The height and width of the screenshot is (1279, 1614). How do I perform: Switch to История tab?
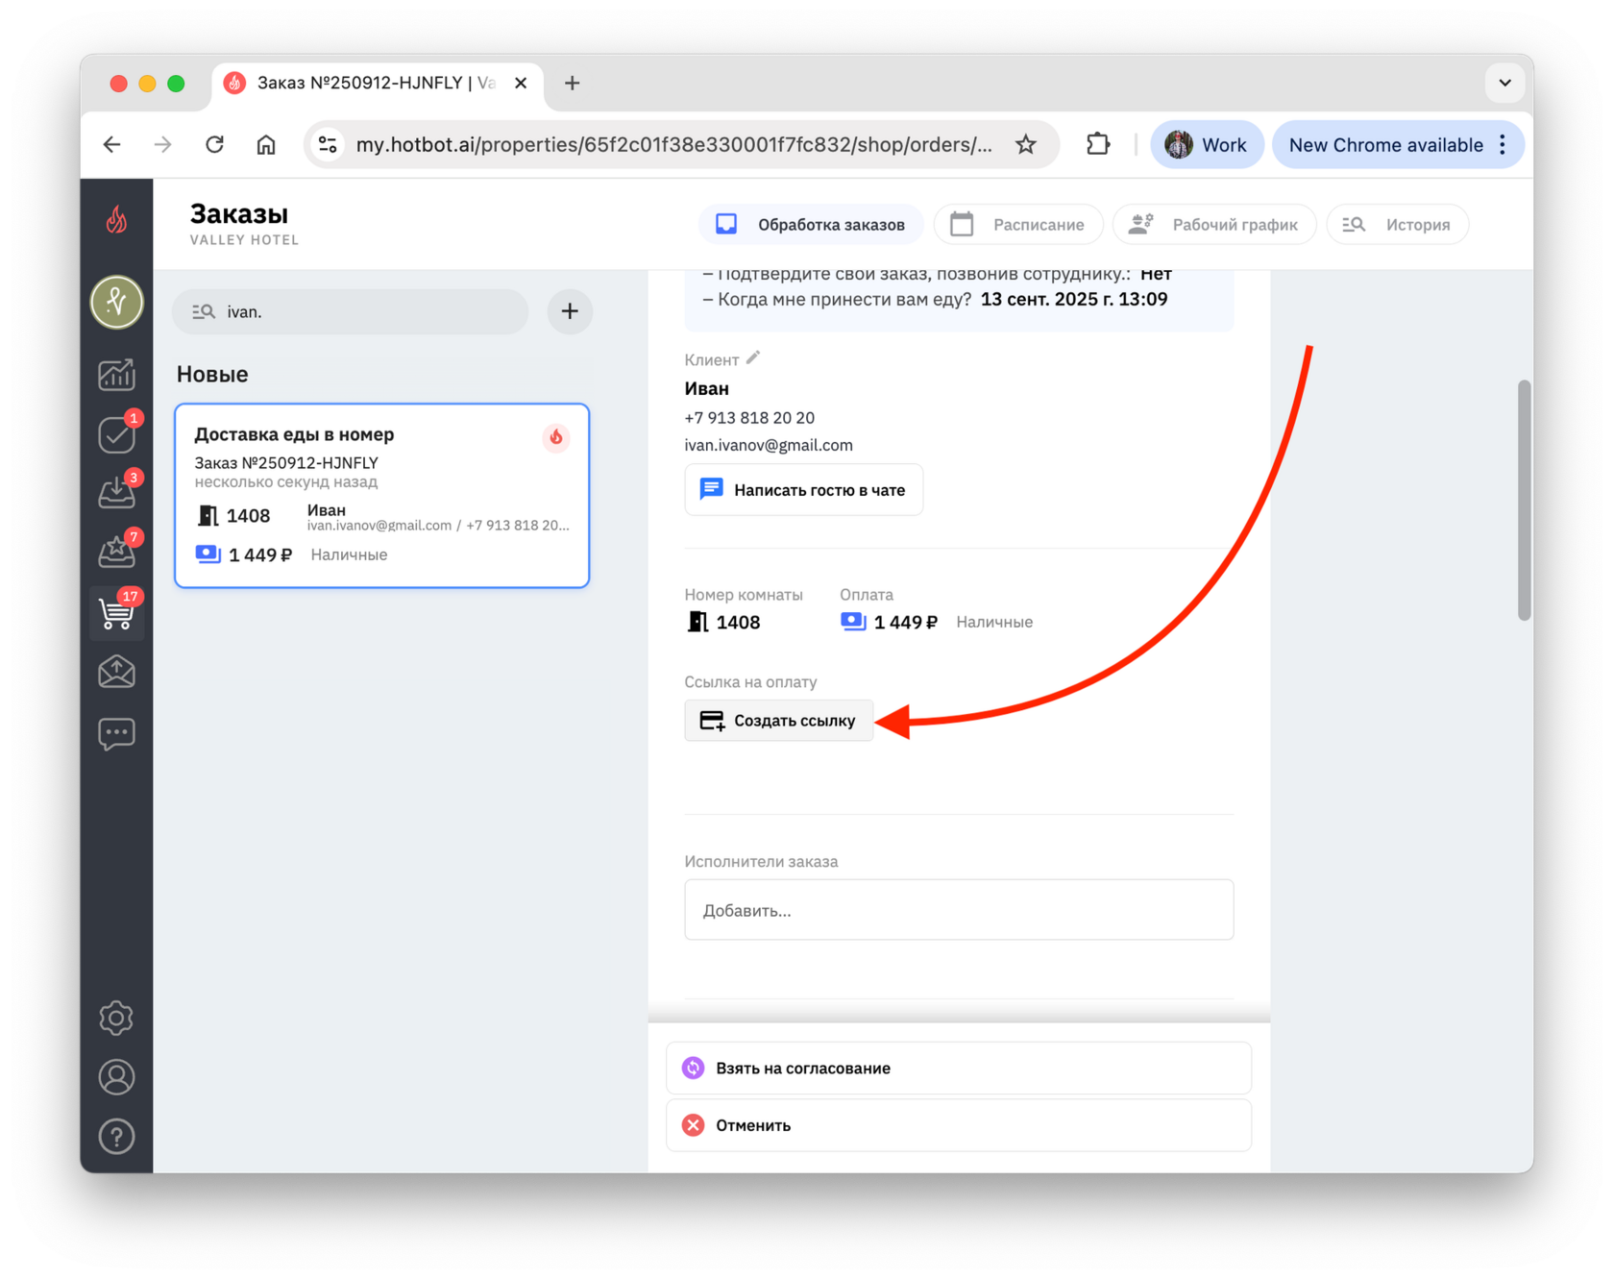tap(1397, 225)
